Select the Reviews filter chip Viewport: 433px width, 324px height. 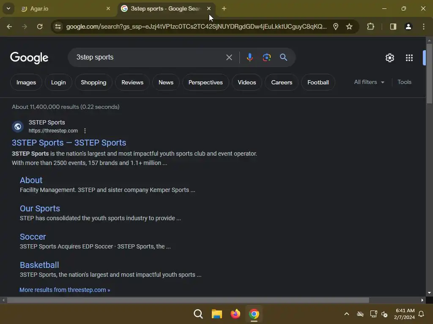(132, 82)
